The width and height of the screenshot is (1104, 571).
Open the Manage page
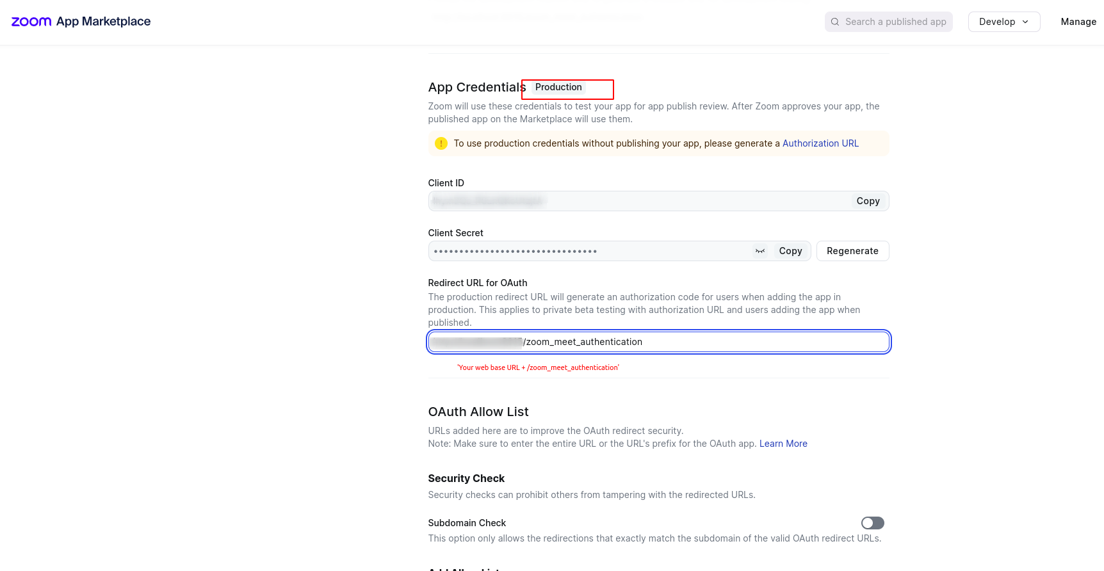point(1078,22)
